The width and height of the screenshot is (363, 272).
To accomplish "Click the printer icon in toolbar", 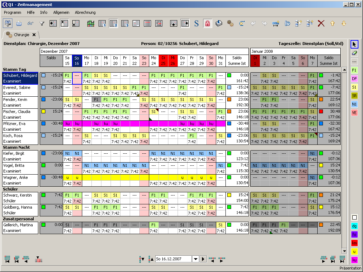I will pyautogui.click(x=19, y=23).
